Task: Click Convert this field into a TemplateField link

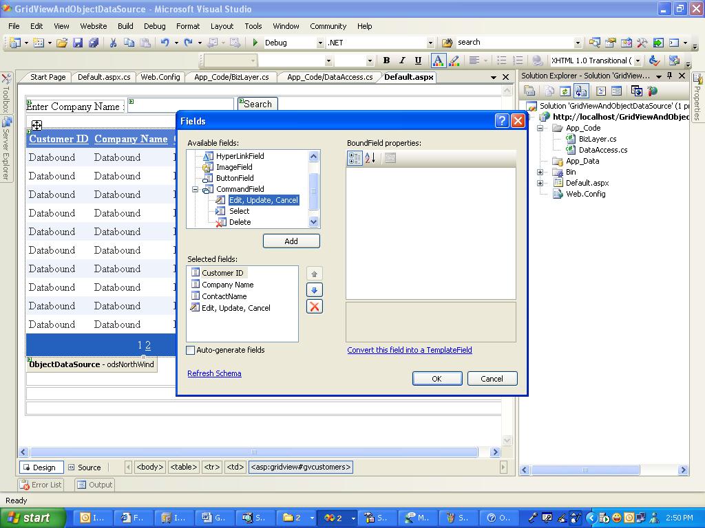Action: pyautogui.click(x=410, y=350)
